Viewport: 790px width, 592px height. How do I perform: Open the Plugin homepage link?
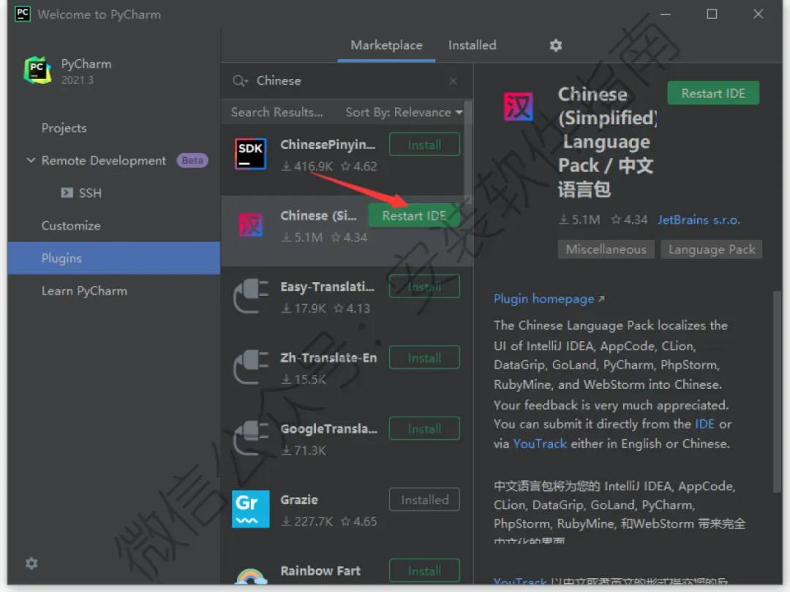[x=548, y=299]
